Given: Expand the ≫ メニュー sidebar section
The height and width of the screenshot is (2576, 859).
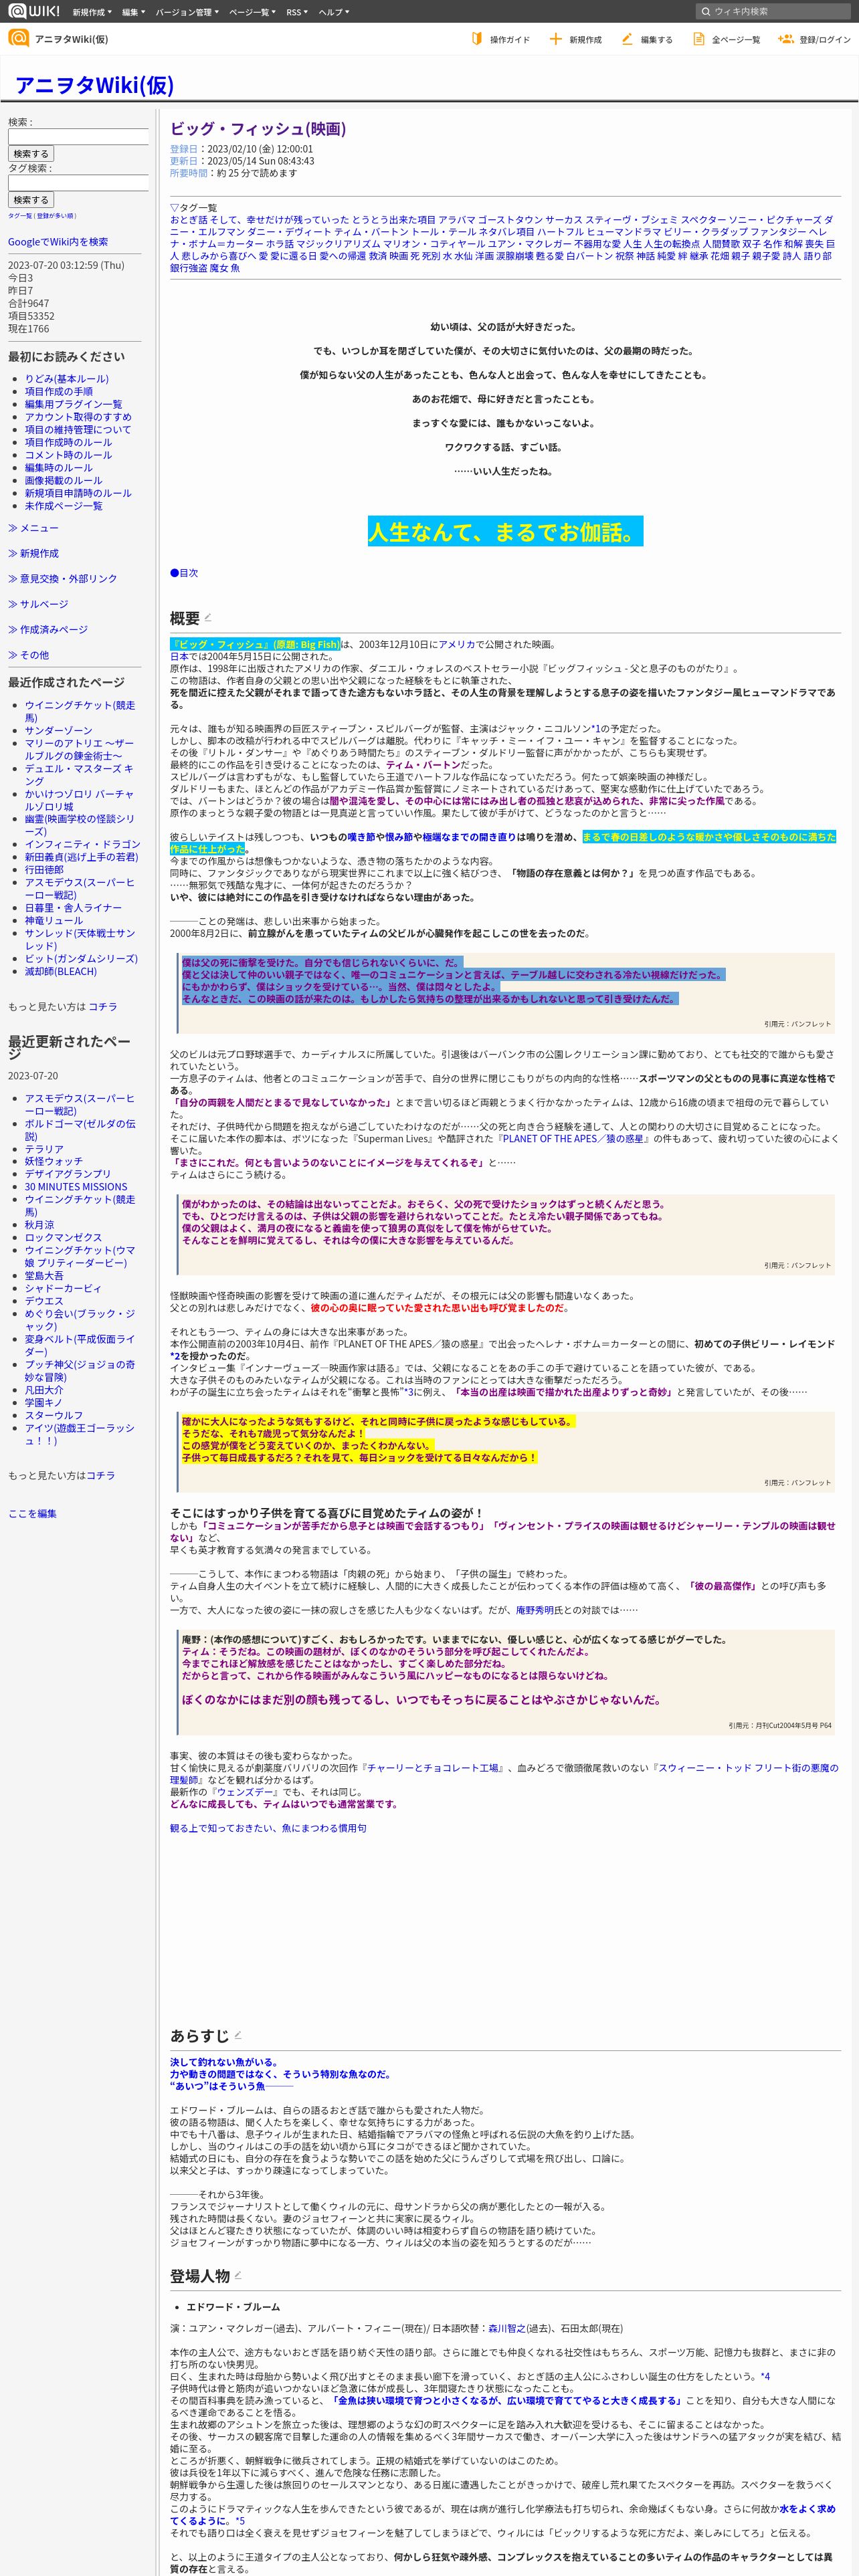Looking at the screenshot, I should pyautogui.click(x=33, y=528).
